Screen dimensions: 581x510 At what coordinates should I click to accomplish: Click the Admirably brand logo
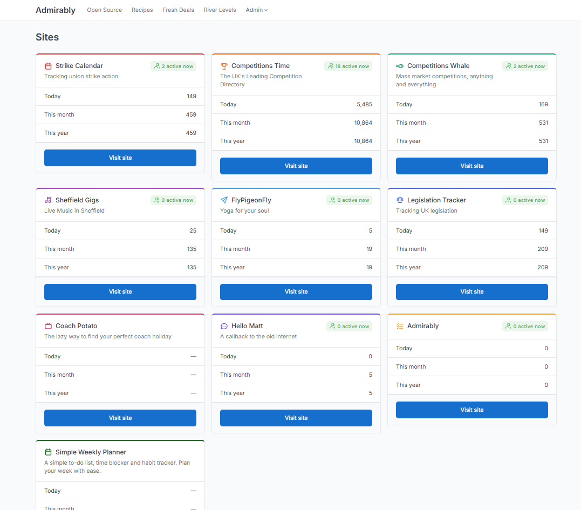point(56,10)
